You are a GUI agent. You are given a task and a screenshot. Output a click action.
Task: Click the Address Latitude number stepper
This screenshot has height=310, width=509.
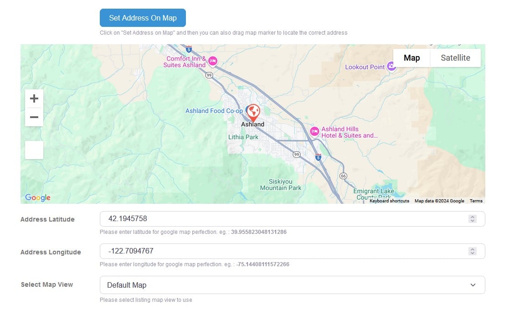click(473, 219)
